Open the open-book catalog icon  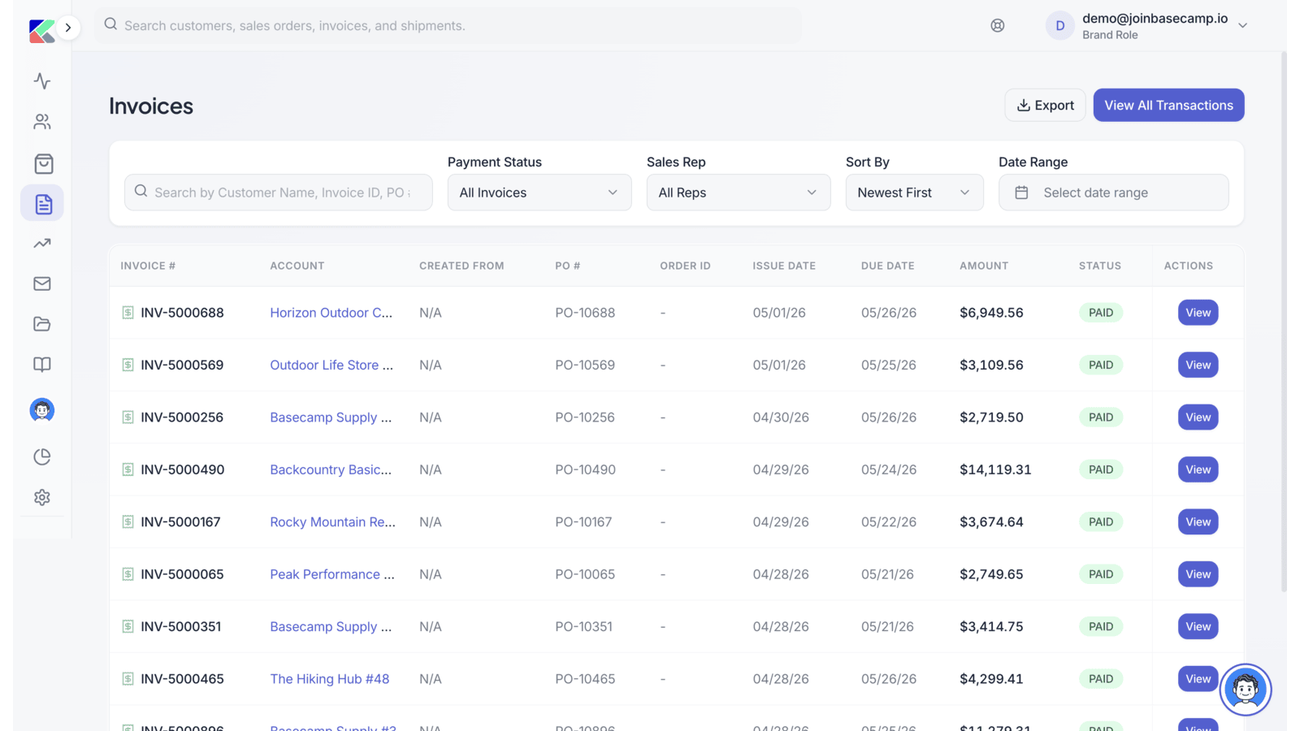tap(42, 365)
